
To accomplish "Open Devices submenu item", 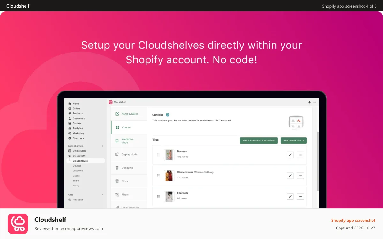I will tap(77, 166).
